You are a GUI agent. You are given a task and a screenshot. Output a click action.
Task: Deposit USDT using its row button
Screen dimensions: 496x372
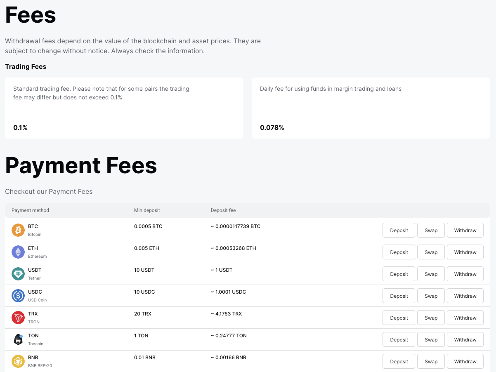pos(399,274)
